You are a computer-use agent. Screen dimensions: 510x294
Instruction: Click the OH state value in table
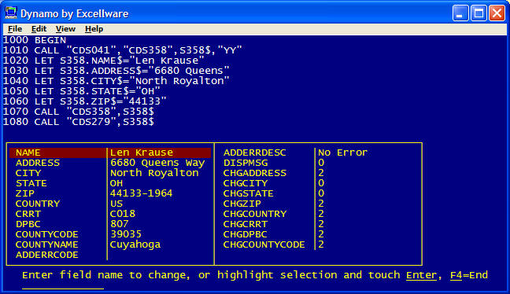[116, 183]
